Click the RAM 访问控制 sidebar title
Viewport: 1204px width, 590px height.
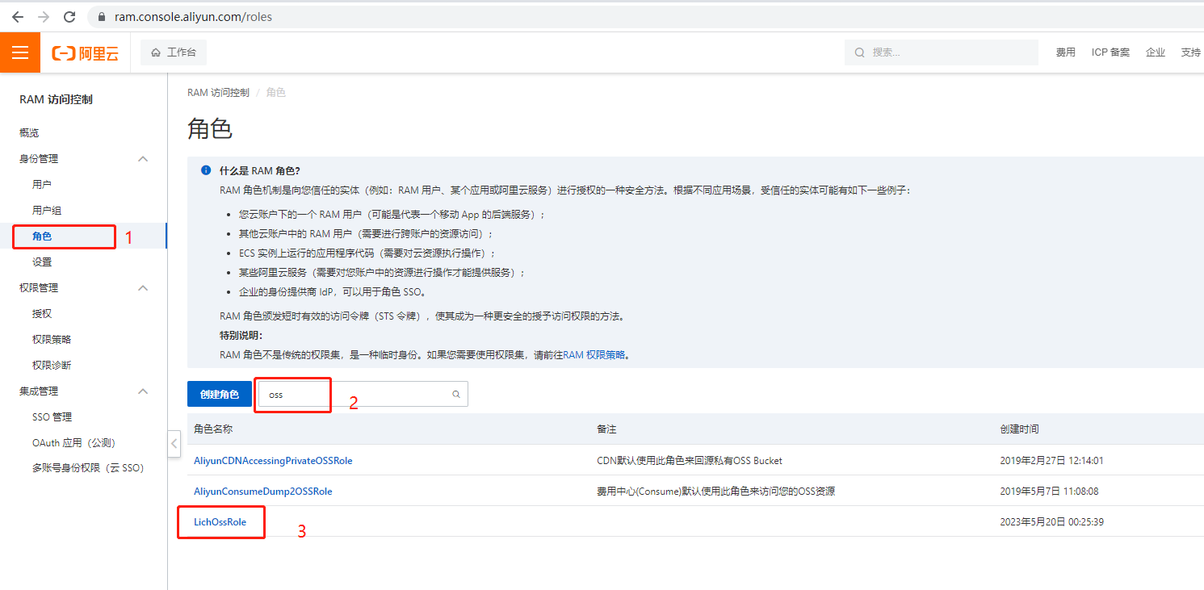tap(56, 99)
